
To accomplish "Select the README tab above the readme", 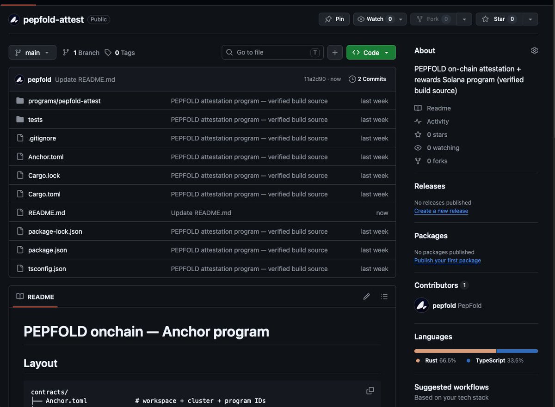I will click(35, 297).
